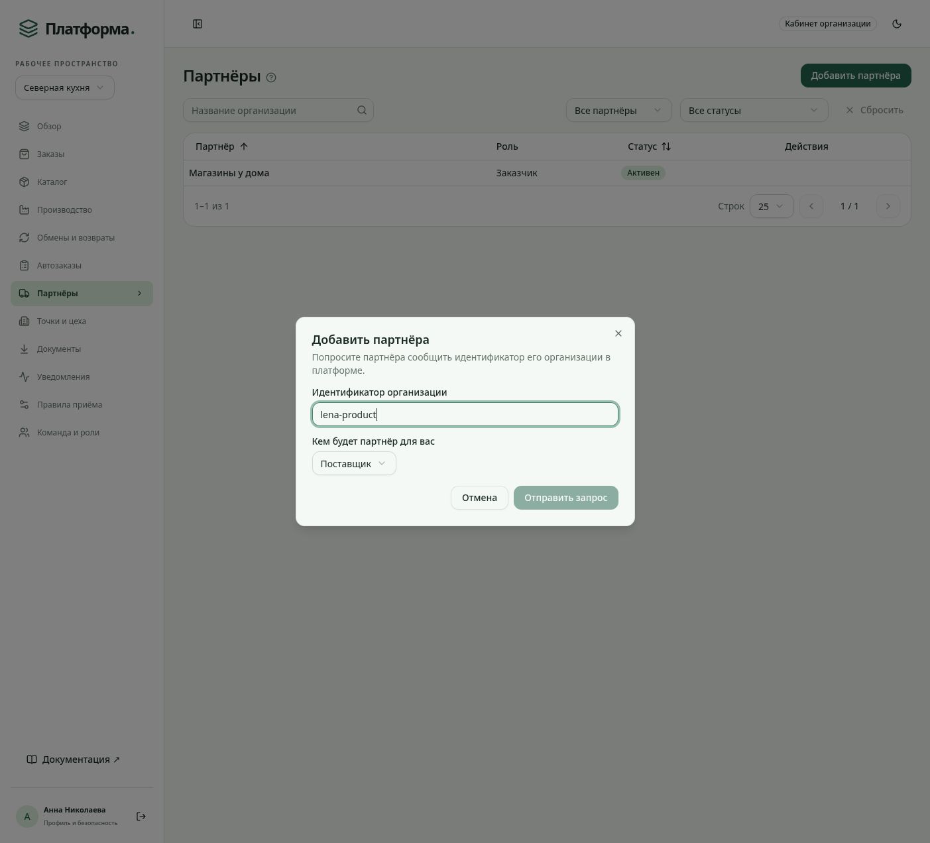Close the Добавить партнёра dialog with X
Screen dimensions: 930x843
point(618,333)
